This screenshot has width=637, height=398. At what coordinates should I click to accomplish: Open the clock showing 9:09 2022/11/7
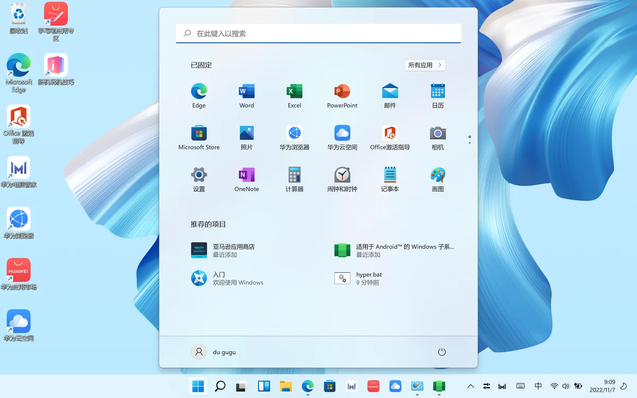click(x=602, y=386)
